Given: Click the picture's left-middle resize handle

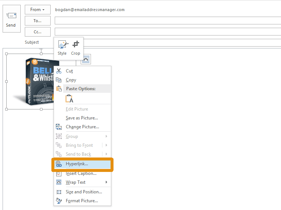Looking at the screenshot, I should [x=7, y=82].
